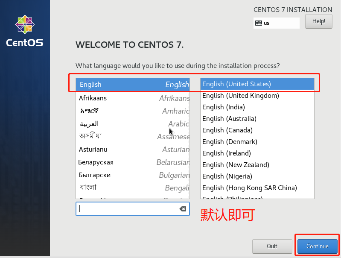Select English in the language list
The height and width of the screenshot is (258, 341).
[x=133, y=85]
